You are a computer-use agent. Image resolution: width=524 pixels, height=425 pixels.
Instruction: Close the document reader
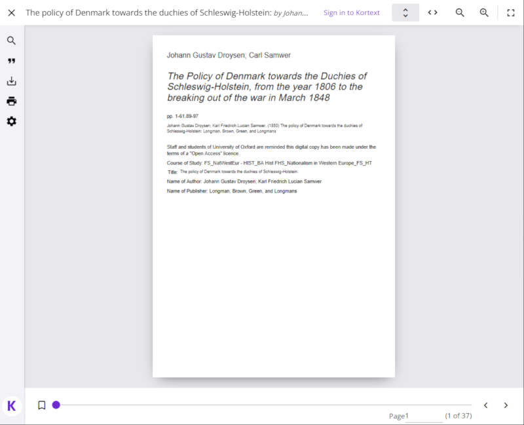(x=11, y=12)
